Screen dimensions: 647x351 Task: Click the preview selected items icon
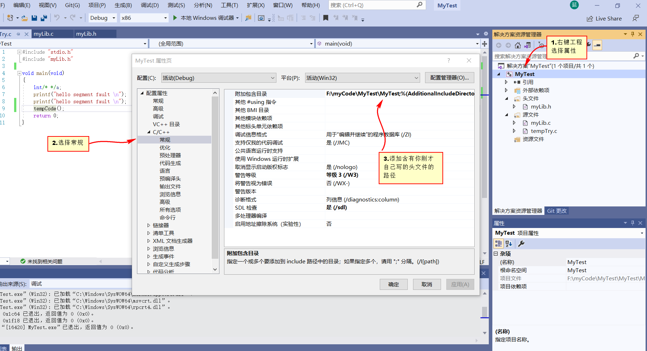[597, 45]
